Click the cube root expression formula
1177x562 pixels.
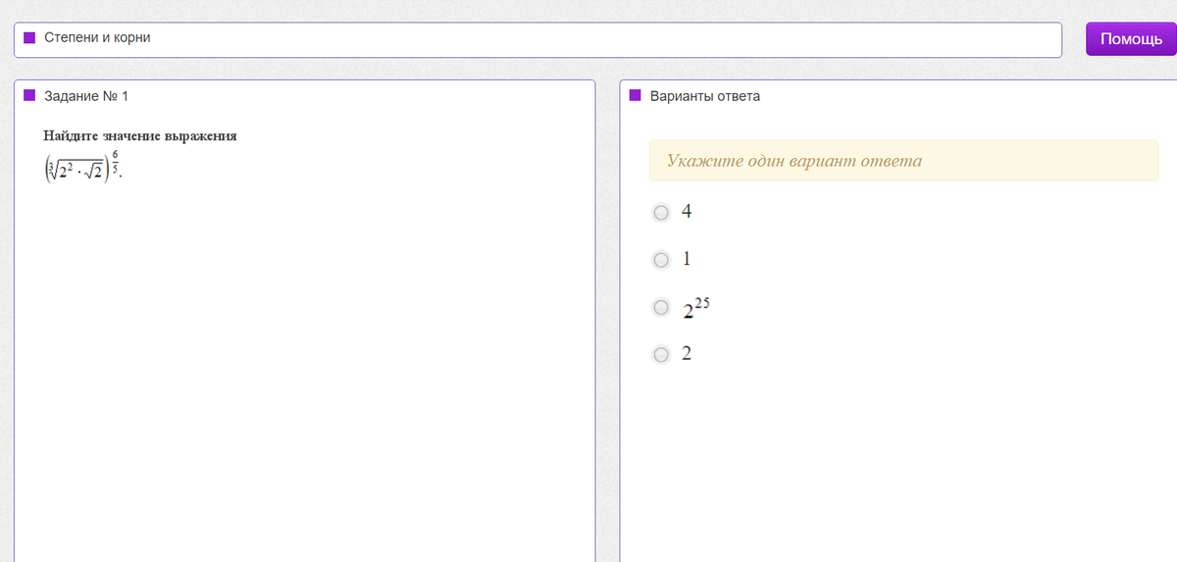(x=83, y=168)
